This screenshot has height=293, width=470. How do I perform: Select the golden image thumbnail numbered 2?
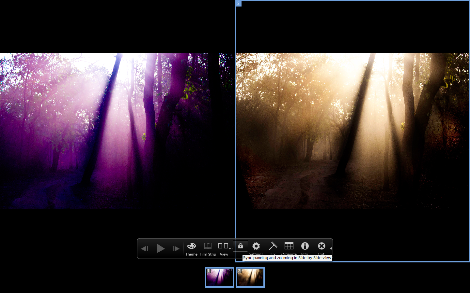(250, 278)
